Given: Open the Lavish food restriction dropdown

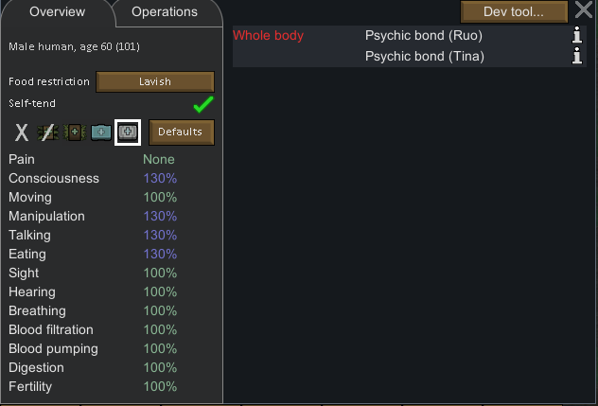Looking at the screenshot, I should click(155, 81).
